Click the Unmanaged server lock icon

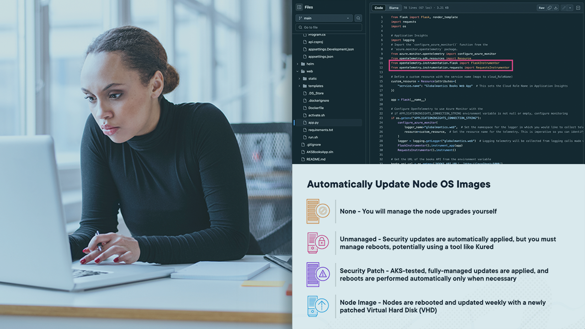coord(318,243)
